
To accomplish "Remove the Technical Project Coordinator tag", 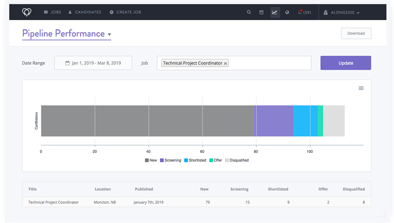I will (225, 63).
